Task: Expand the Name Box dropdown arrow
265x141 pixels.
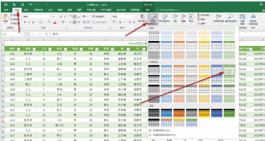Action: pos(23,34)
